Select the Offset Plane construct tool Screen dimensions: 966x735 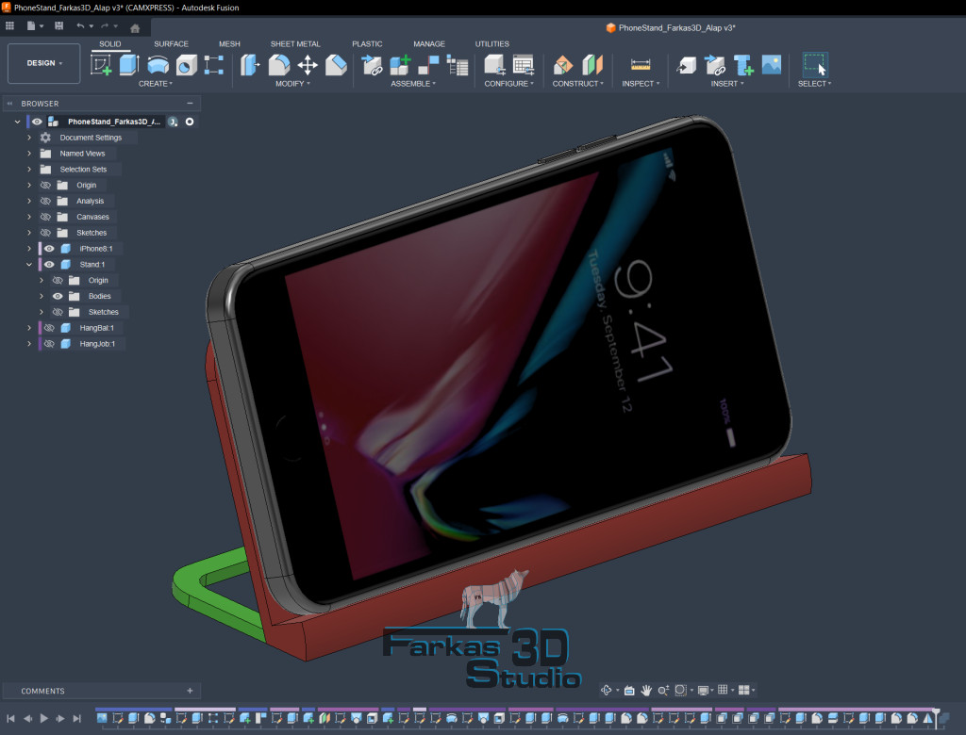563,65
